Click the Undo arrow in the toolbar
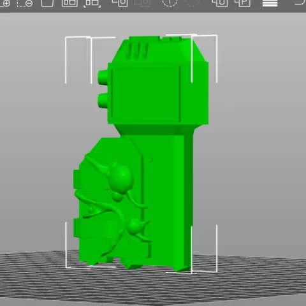The width and height of the screenshot is (306, 306). 300,2
